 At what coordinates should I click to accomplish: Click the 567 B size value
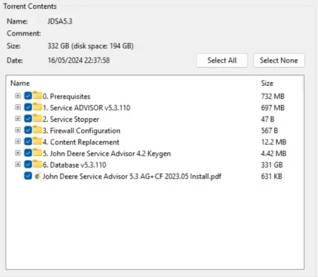pyautogui.click(x=269, y=131)
